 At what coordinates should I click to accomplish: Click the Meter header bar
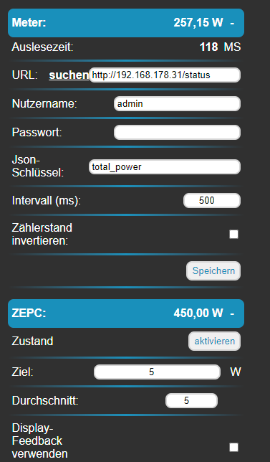click(x=126, y=23)
